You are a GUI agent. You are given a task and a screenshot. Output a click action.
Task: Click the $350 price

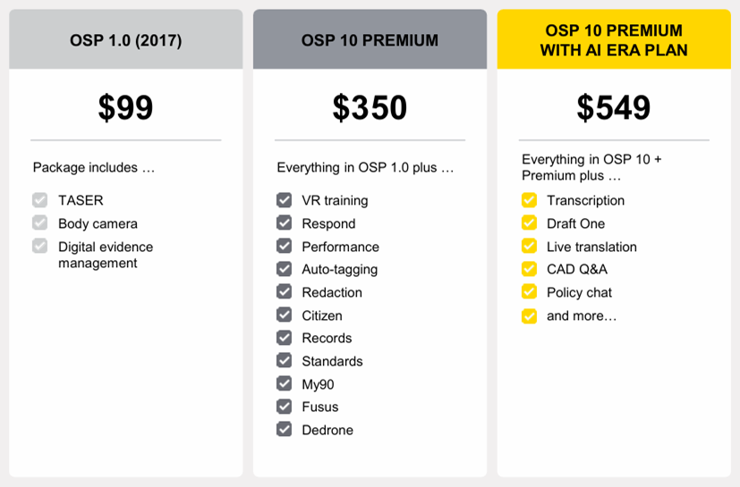click(370, 108)
